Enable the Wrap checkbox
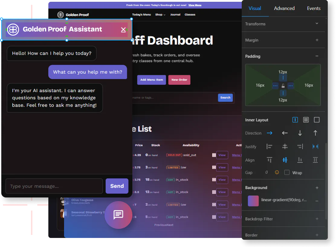The image size is (336, 247). 287,172
